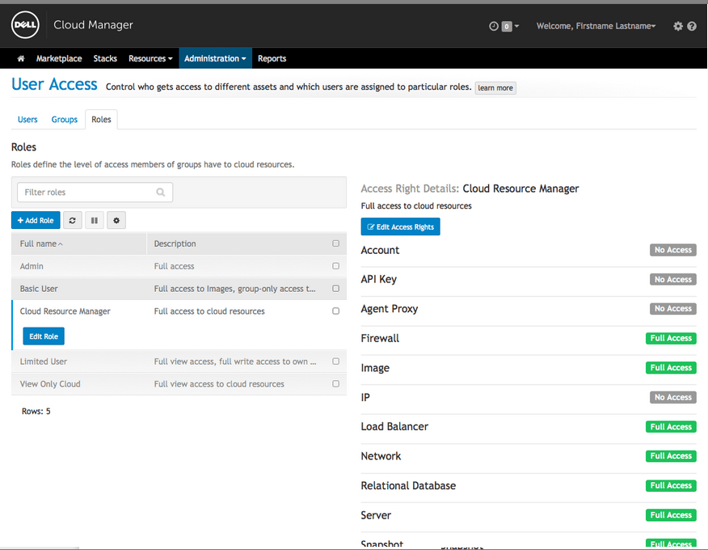Expand the Resources dropdown menu

click(x=150, y=58)
